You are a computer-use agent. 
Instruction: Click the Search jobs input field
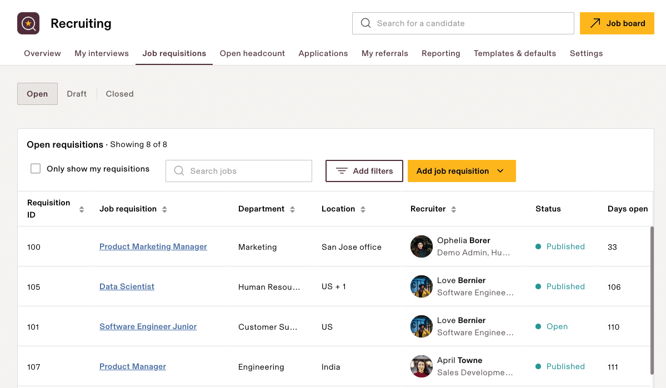click(x=239, y=170)
